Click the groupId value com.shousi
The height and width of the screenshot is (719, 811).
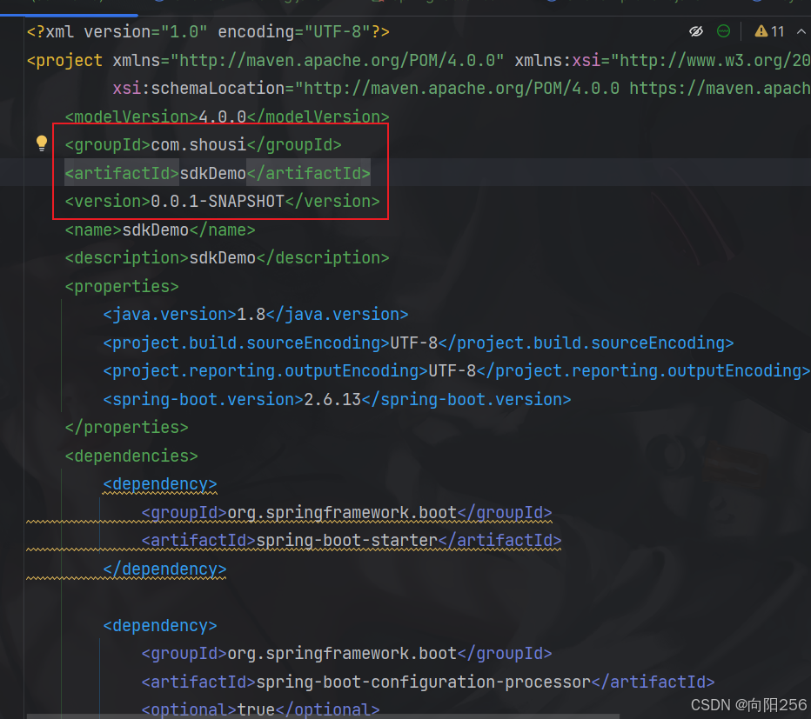198,144
